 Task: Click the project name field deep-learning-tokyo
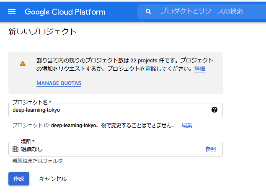point(116,110)
